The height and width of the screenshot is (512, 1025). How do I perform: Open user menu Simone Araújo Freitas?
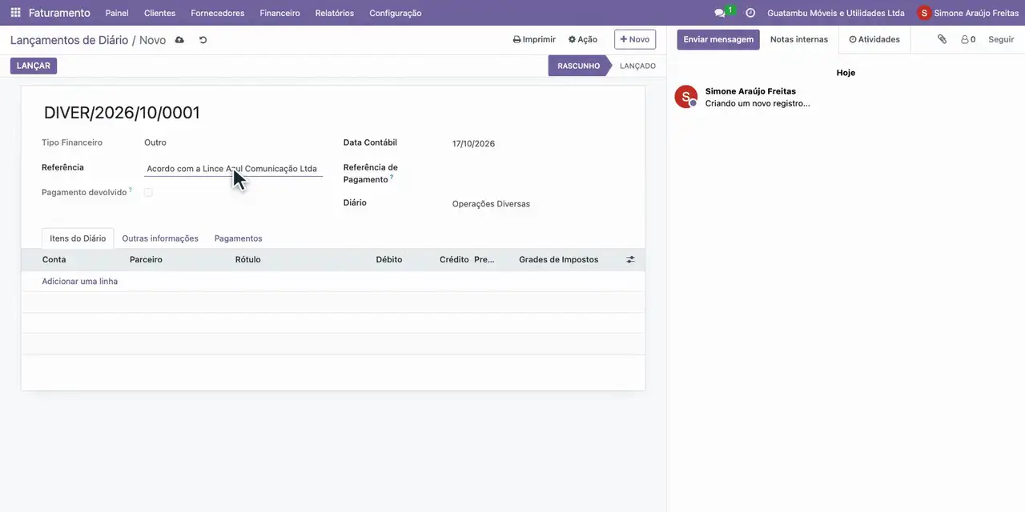pos(968,13)
